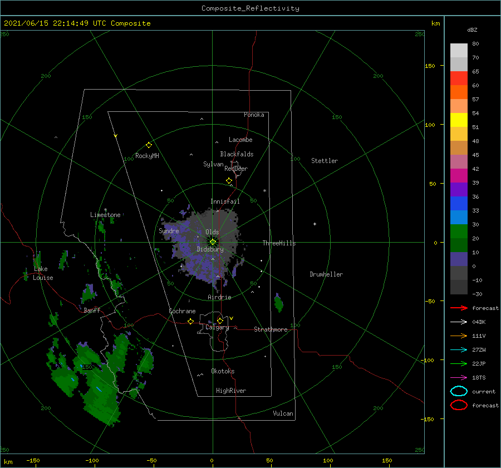Screen dimensions: 501x468
Task: Click the -150 value on bottom axis
Action: coord(33,460)
